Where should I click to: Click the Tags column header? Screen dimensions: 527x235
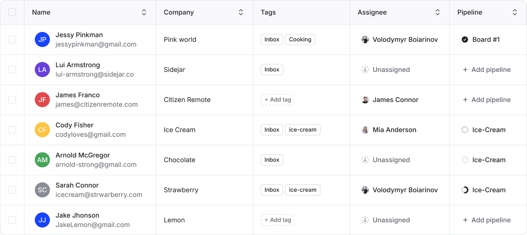[x=268, y=12]
